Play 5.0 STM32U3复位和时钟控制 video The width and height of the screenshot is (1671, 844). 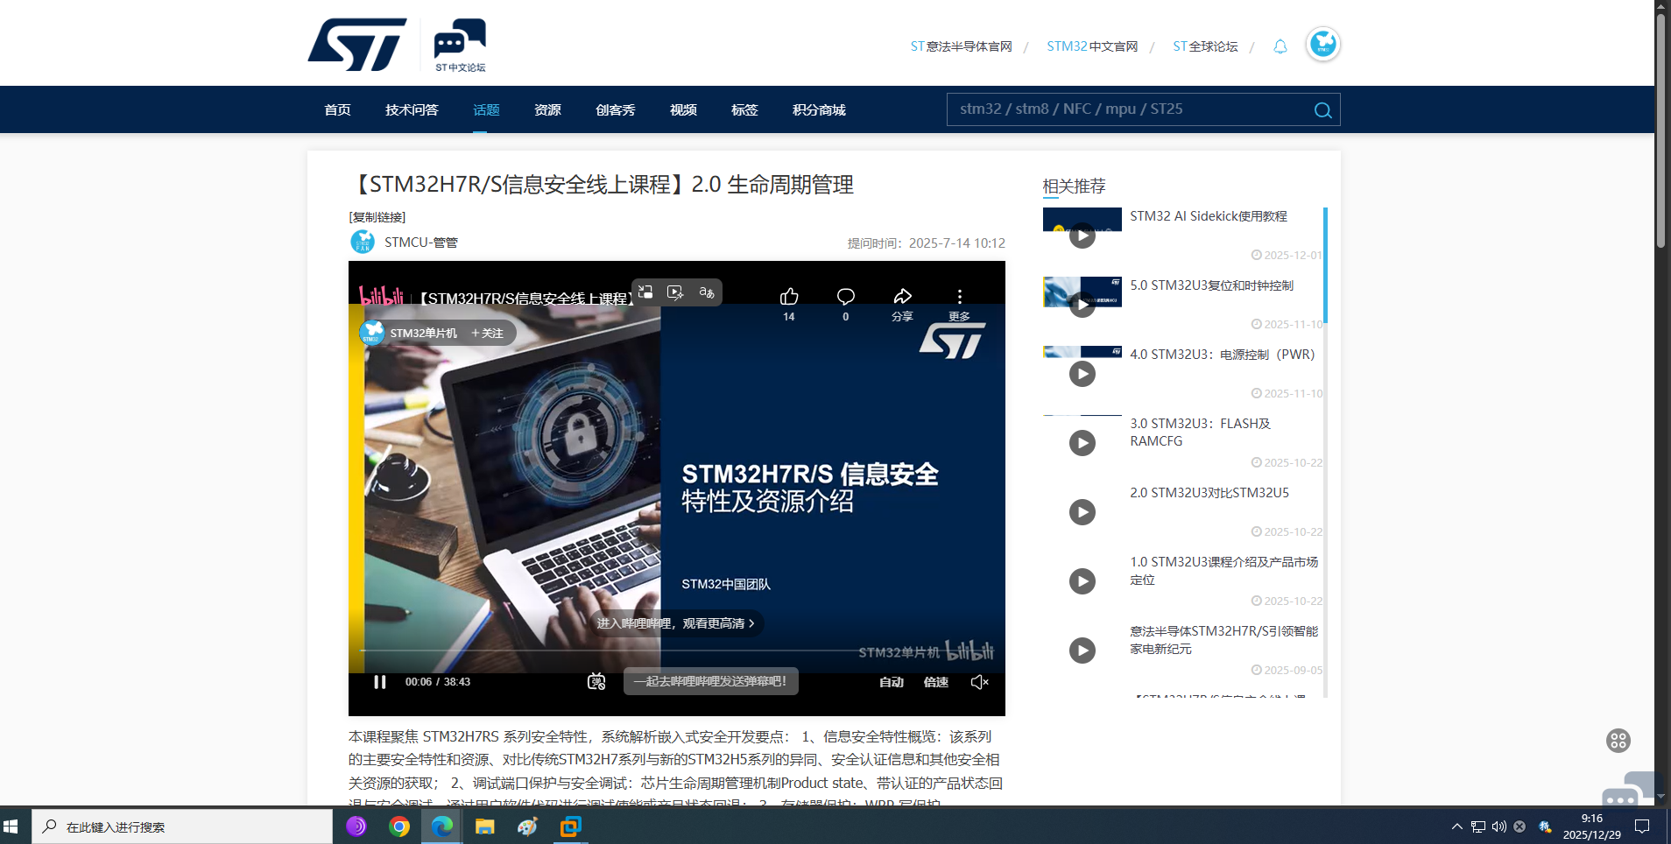(x=1082, y=305)
